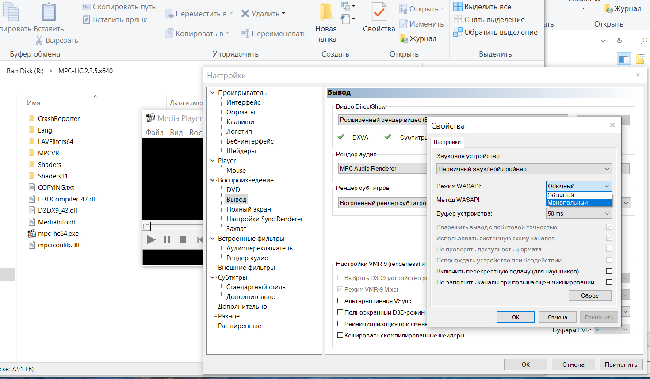Image resolution: width=650 pixels, height=379 pixels.
Task: Click Отмена in the Настройки dialog
Action: tap(574, 364)
